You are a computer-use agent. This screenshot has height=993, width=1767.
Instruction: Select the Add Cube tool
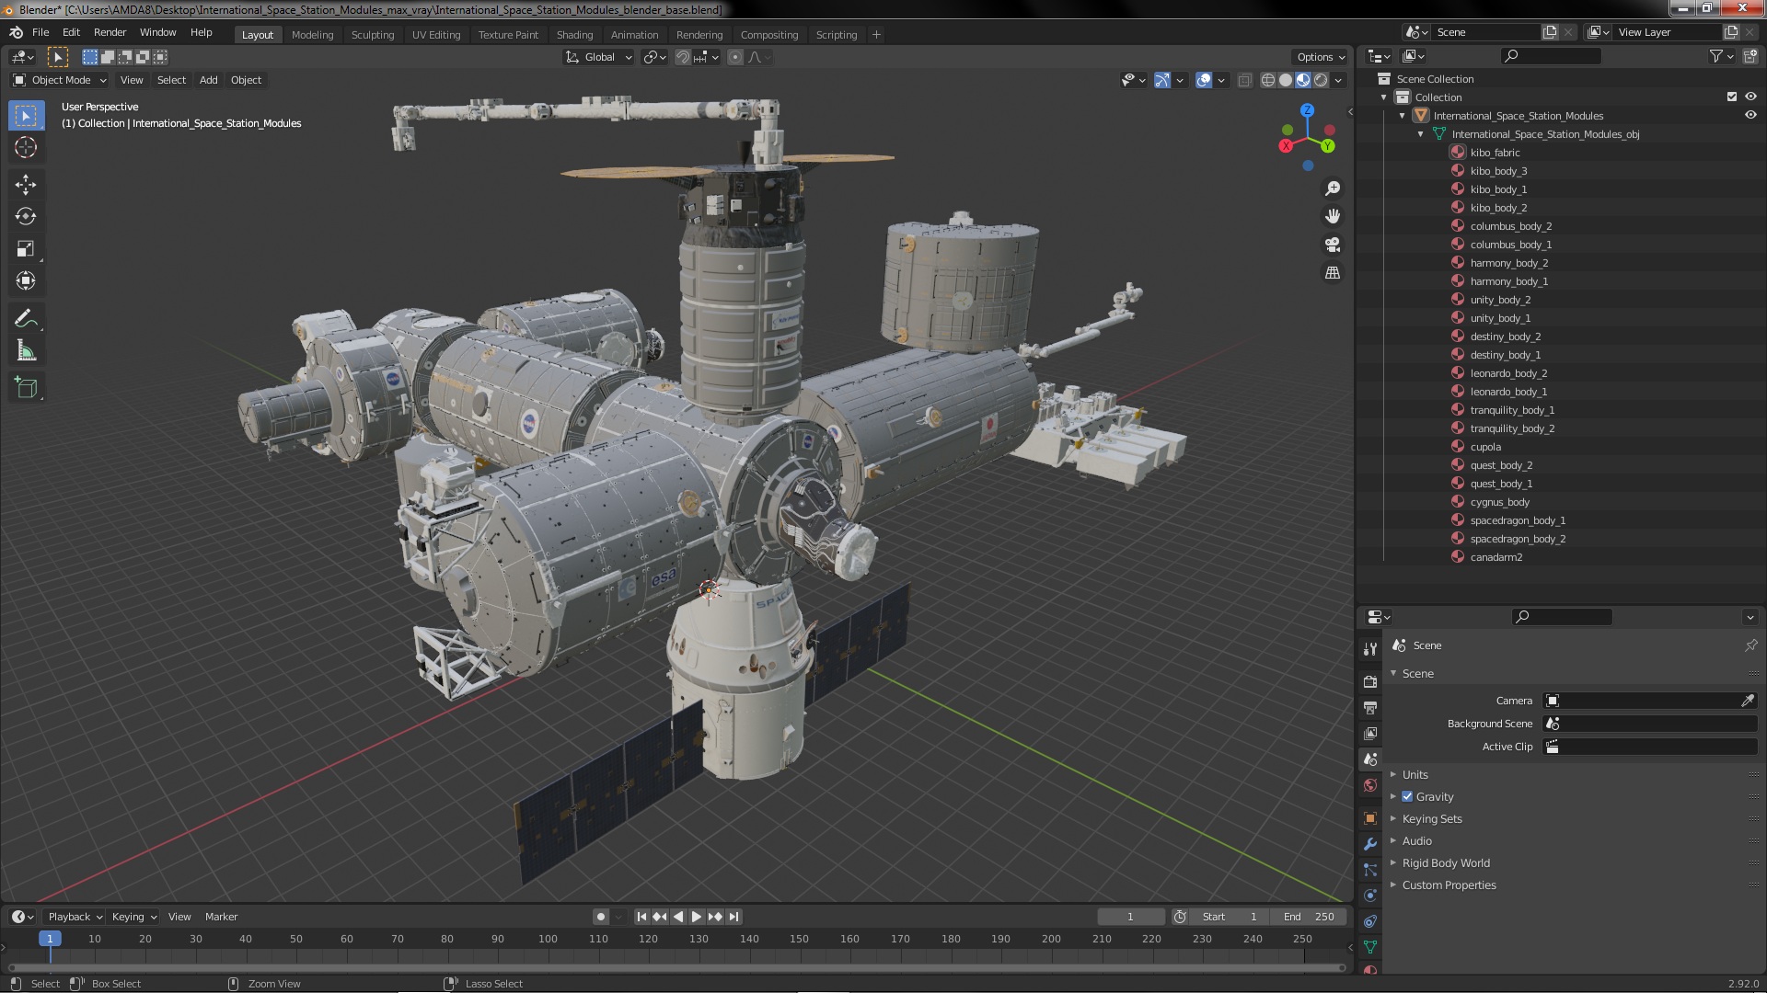(x=26, y=388)
